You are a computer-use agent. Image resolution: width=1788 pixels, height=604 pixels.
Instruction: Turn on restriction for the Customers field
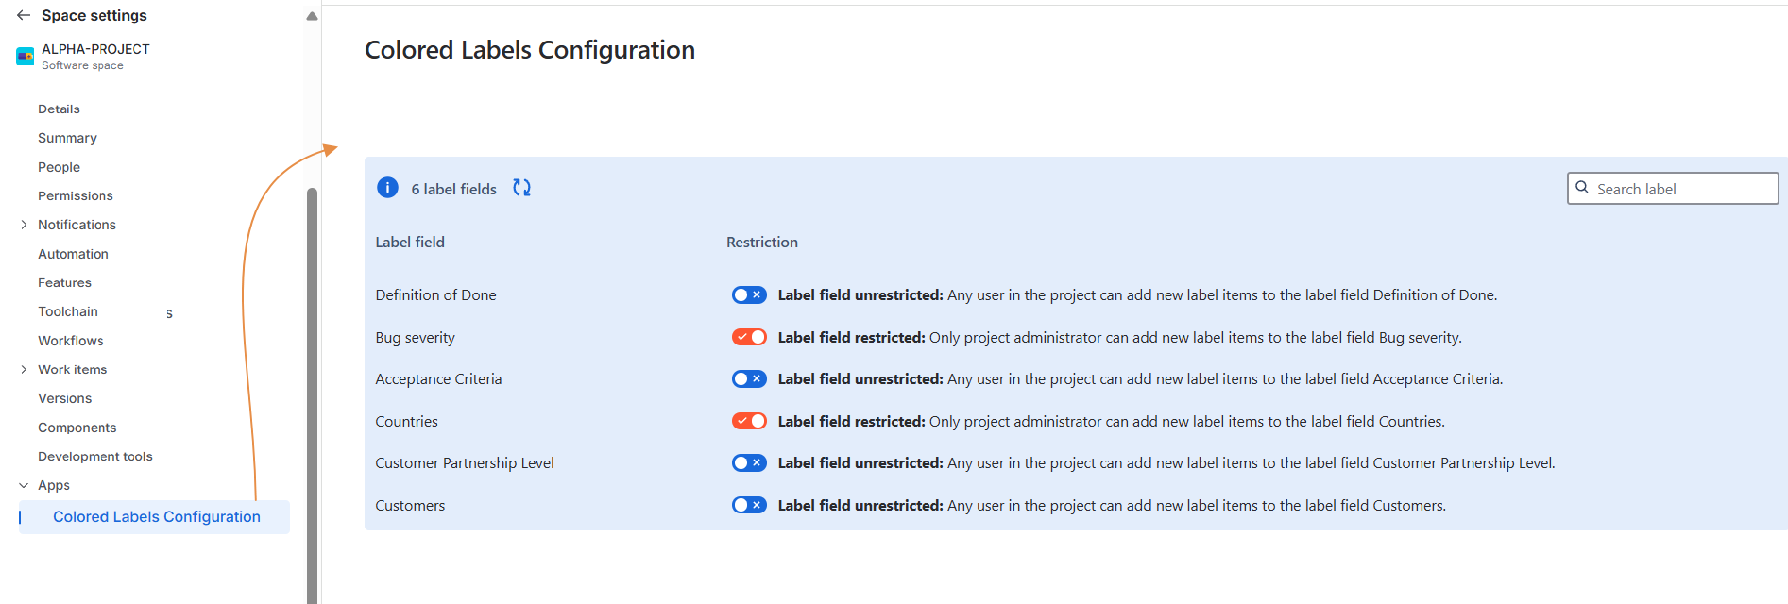coord(749,504)
